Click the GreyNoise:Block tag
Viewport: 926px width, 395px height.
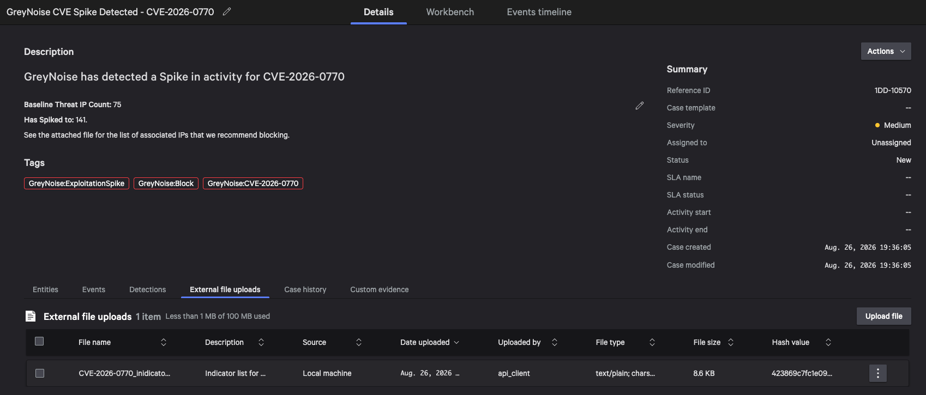166,183
